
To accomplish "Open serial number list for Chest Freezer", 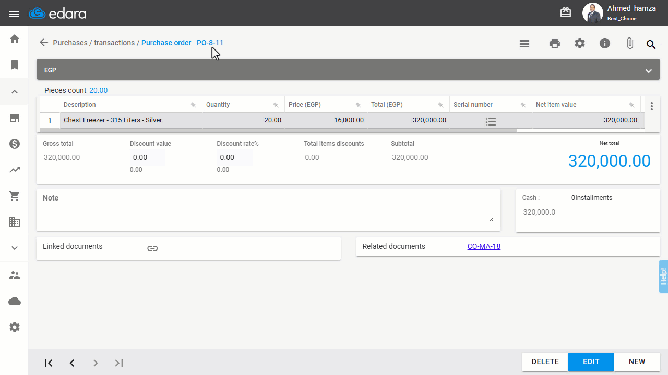I will 491,122.
